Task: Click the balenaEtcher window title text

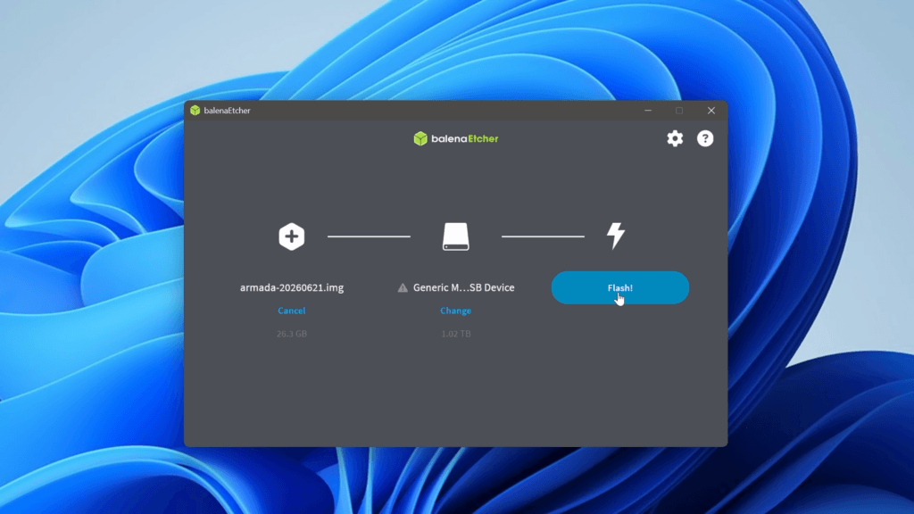Action: [227, 110]
